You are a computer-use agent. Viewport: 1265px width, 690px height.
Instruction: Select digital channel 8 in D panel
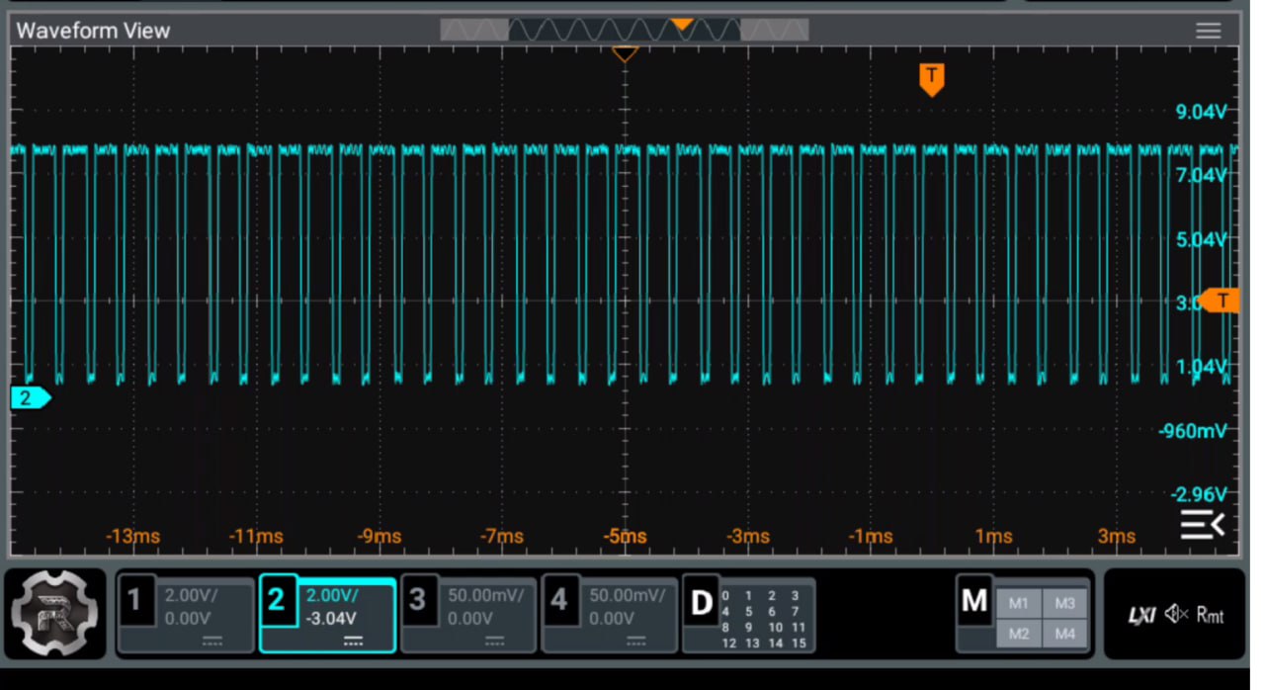726,627
